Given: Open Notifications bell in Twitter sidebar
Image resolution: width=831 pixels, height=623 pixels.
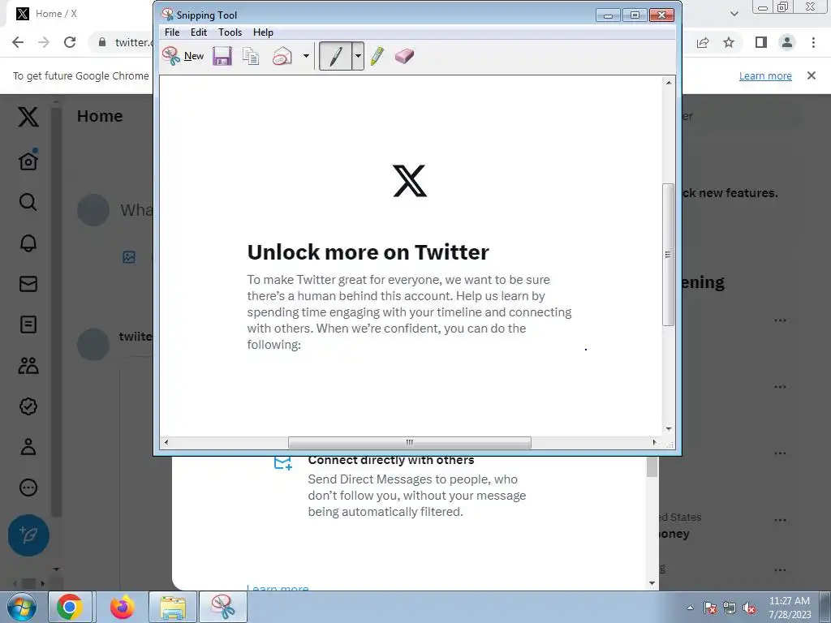Looking at the screenshot, I should (28, 243).
